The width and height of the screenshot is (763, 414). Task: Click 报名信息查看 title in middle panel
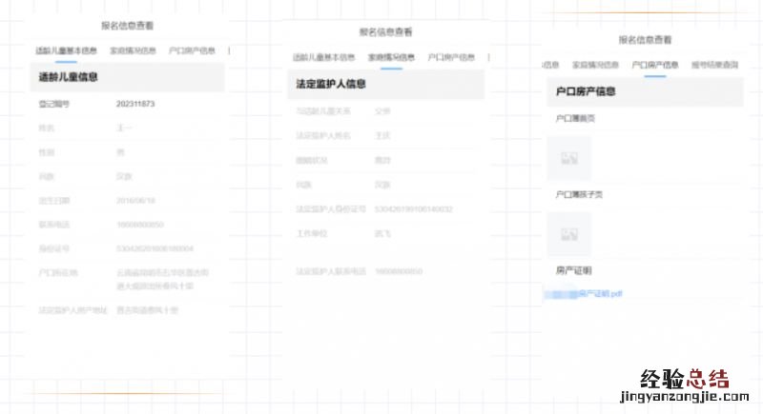pyautogui.click(x=386, y=32)
